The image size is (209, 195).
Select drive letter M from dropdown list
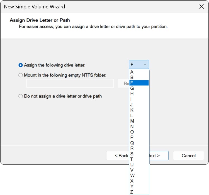pos(139,121)
